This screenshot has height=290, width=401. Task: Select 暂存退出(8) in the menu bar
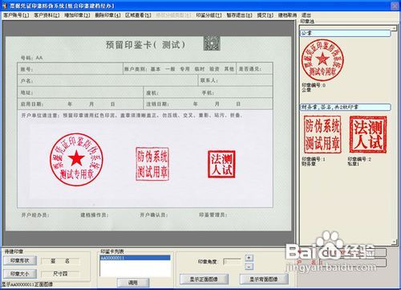(x=239, y=15)
